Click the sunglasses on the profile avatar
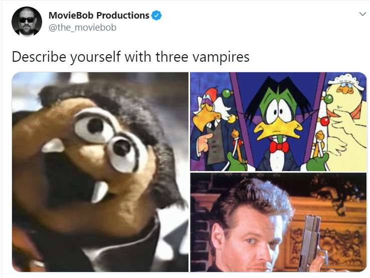 point(27,20)
